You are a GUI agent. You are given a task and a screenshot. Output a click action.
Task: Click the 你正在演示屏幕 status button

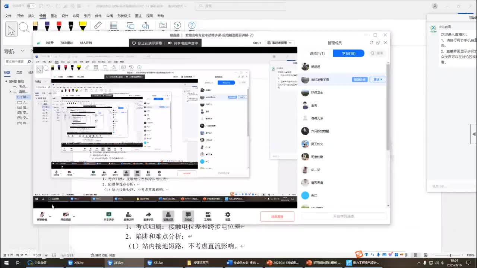point(147,43)
